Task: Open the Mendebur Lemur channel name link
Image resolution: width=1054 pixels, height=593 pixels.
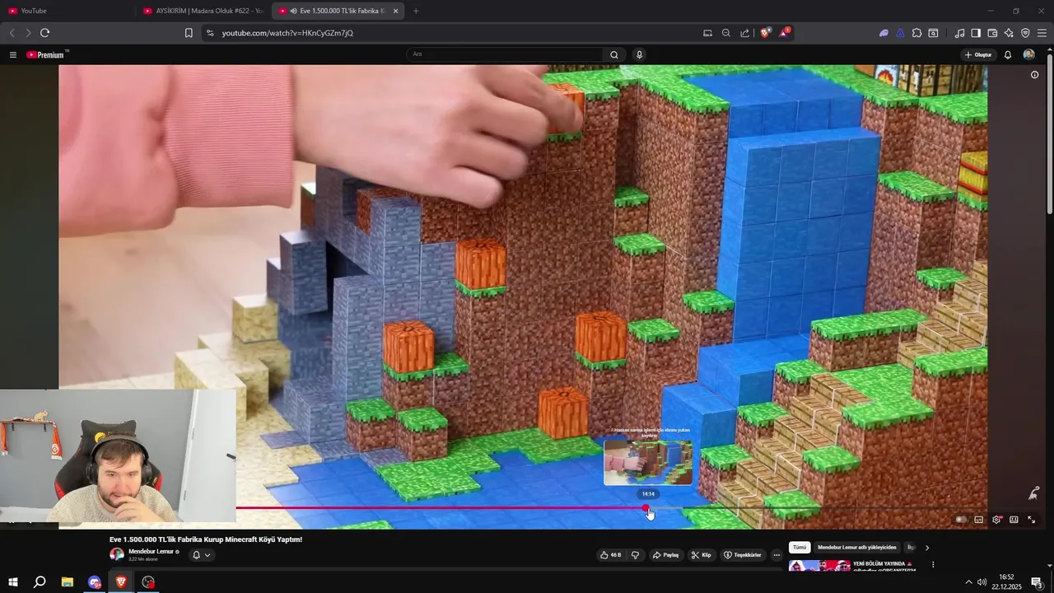Action: (151, 551)
